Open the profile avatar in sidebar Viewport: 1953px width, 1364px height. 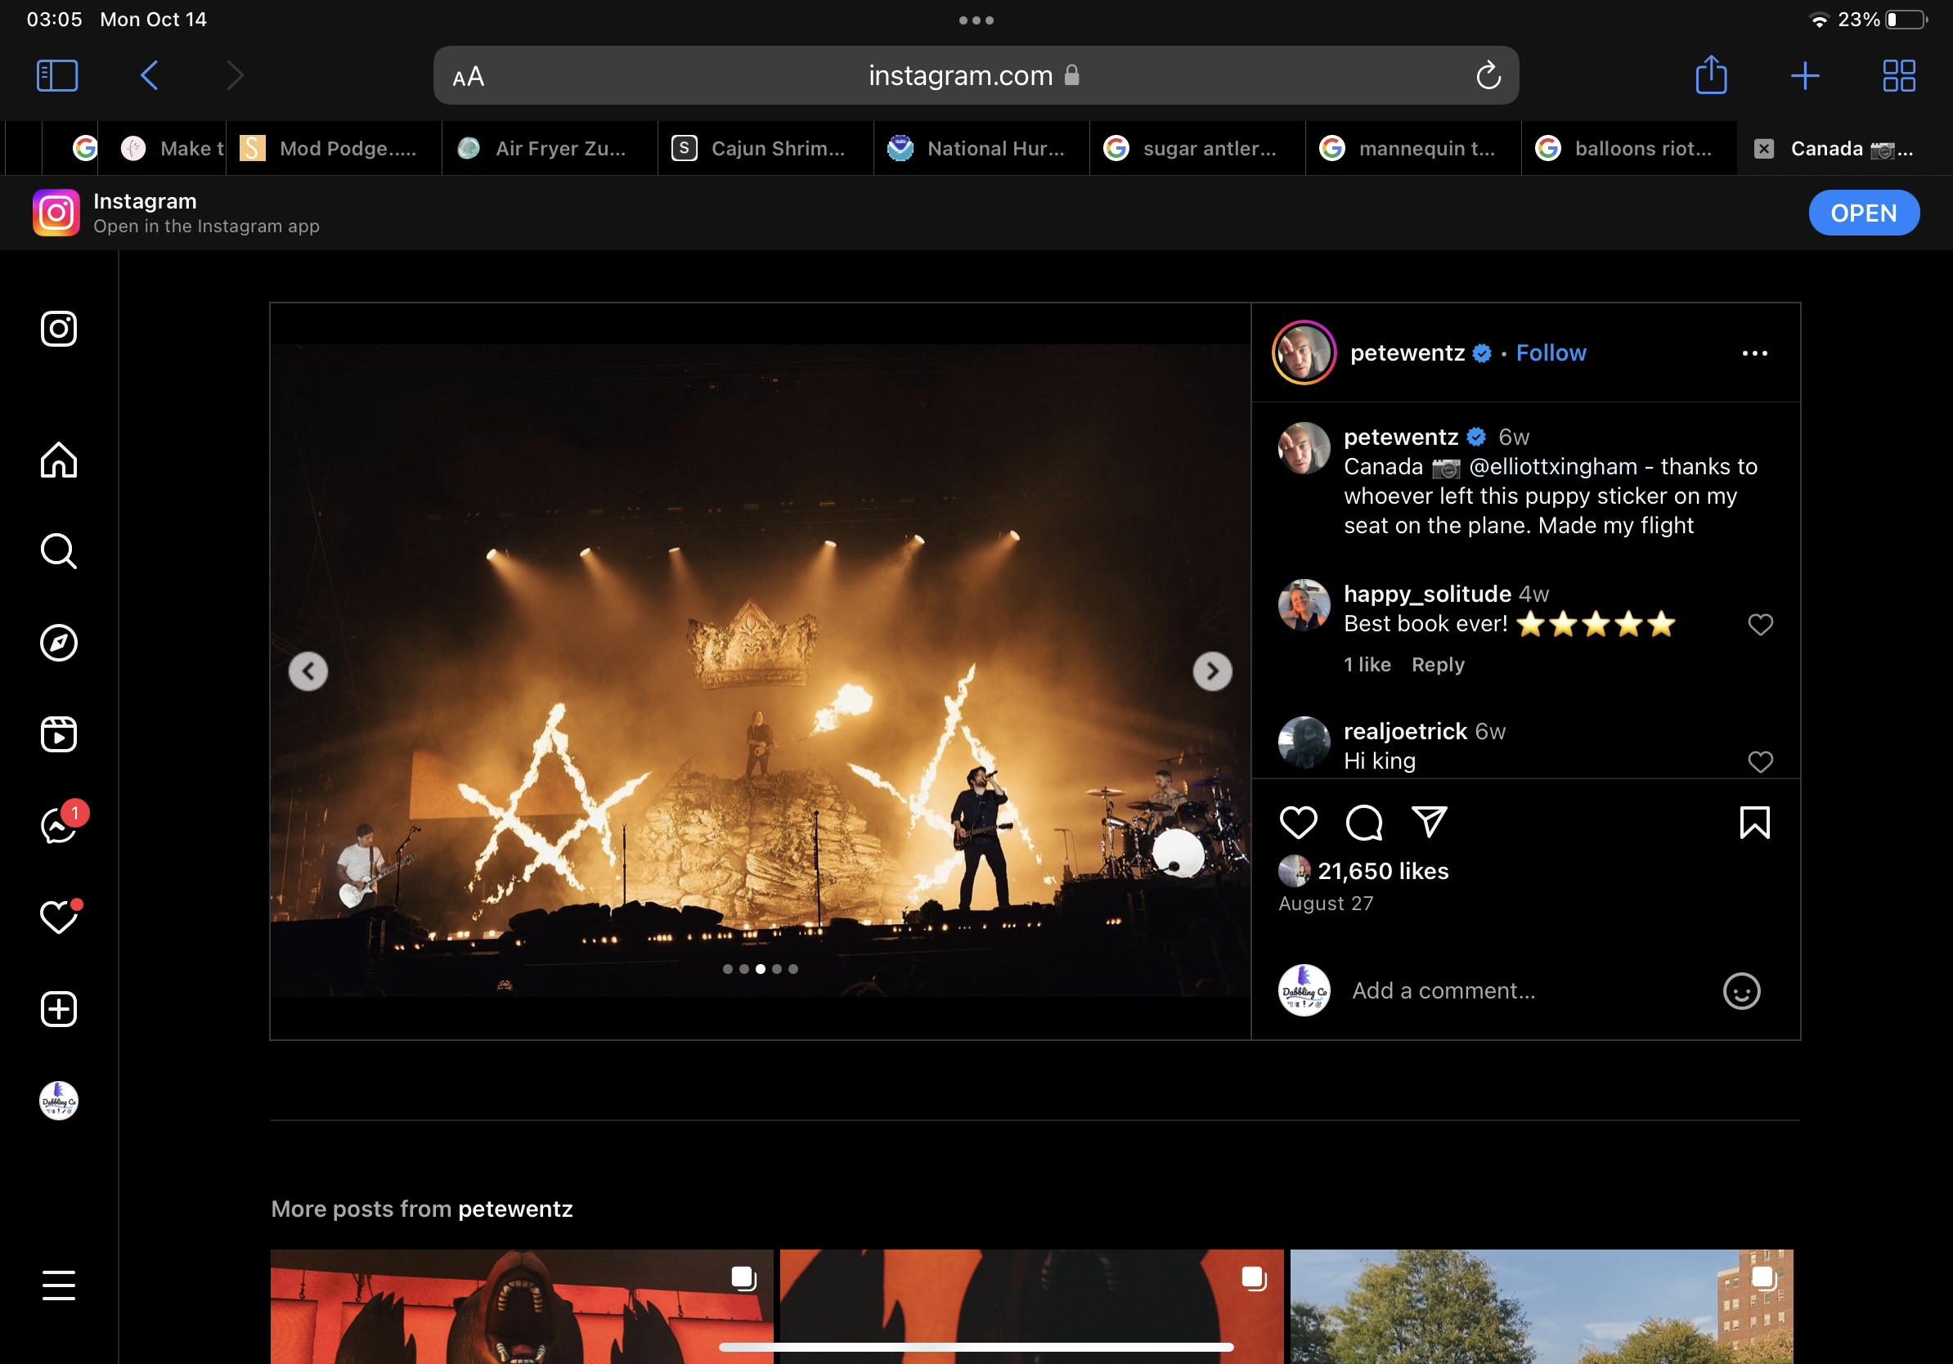[59, 1101]
